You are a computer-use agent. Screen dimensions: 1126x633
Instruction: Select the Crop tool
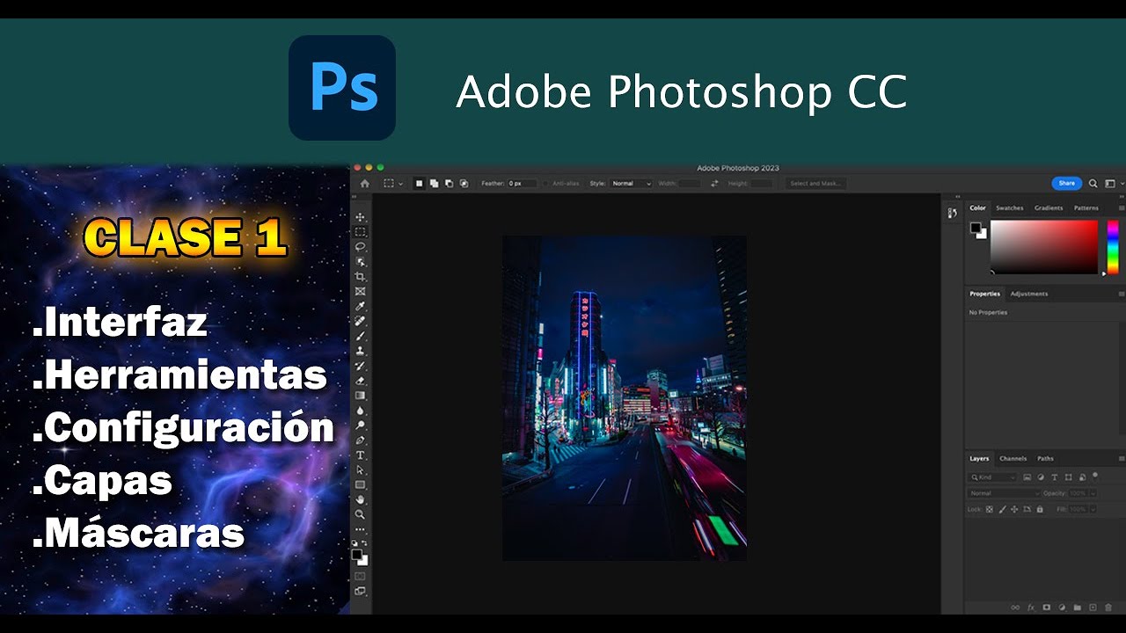pyautogui.click(x=361, y=277)
